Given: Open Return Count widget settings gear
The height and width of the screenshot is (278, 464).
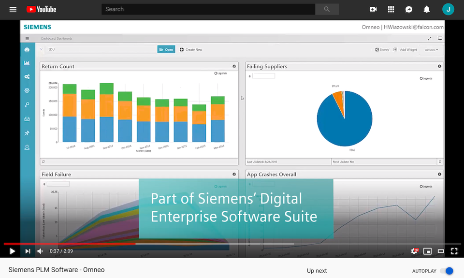Looking at the screenshot, I should coord(234,66).
